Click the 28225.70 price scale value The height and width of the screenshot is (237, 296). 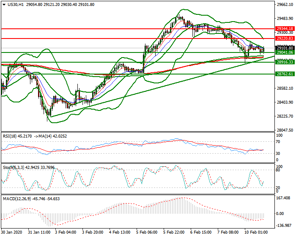(x=285, y=116)
